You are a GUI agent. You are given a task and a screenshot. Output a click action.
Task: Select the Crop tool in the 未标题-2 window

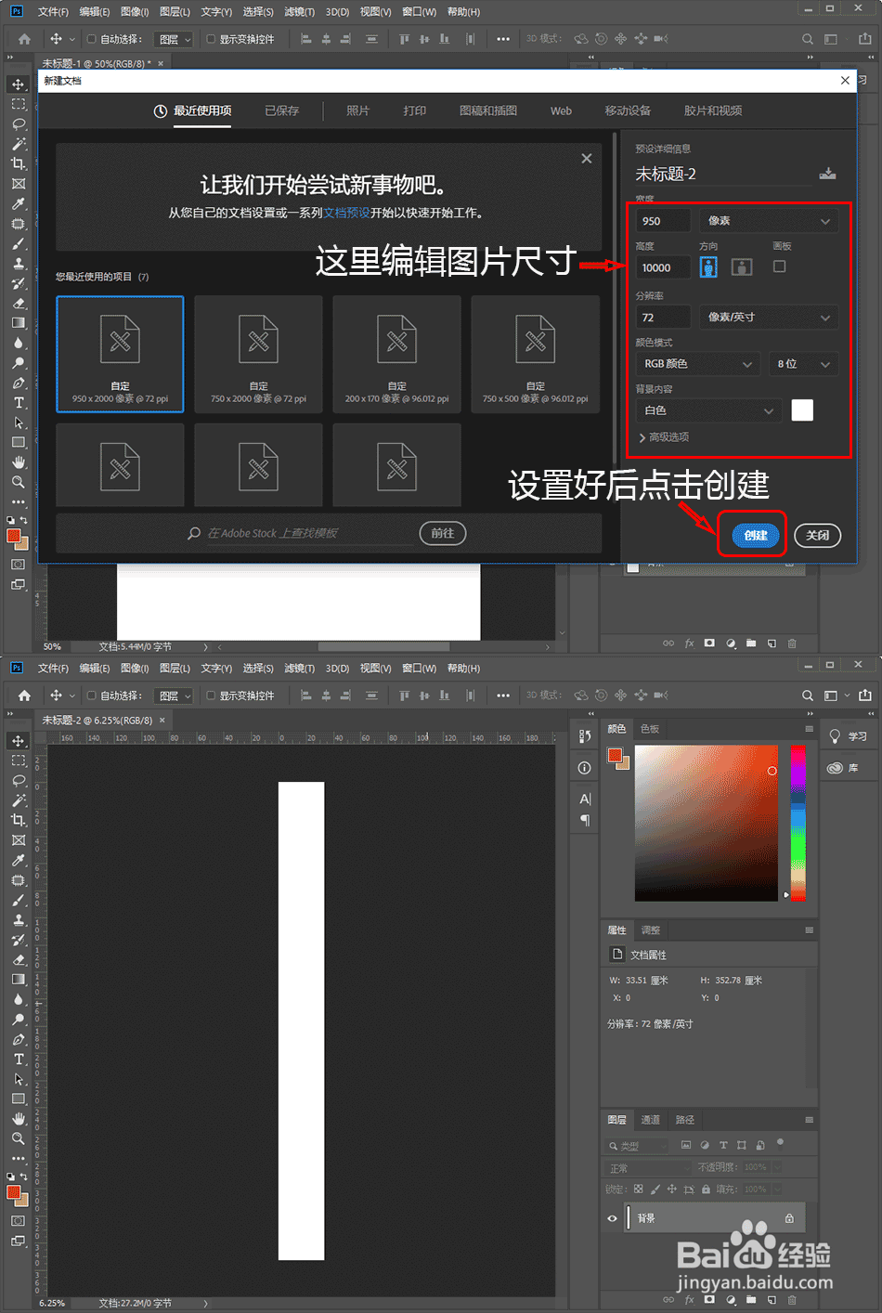point(19,820)
